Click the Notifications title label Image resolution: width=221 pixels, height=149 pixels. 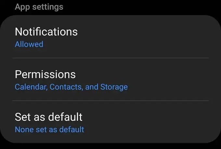pos(46,32)
